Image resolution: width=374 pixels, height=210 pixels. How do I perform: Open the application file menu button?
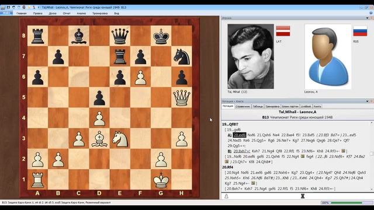pos(6,13)
